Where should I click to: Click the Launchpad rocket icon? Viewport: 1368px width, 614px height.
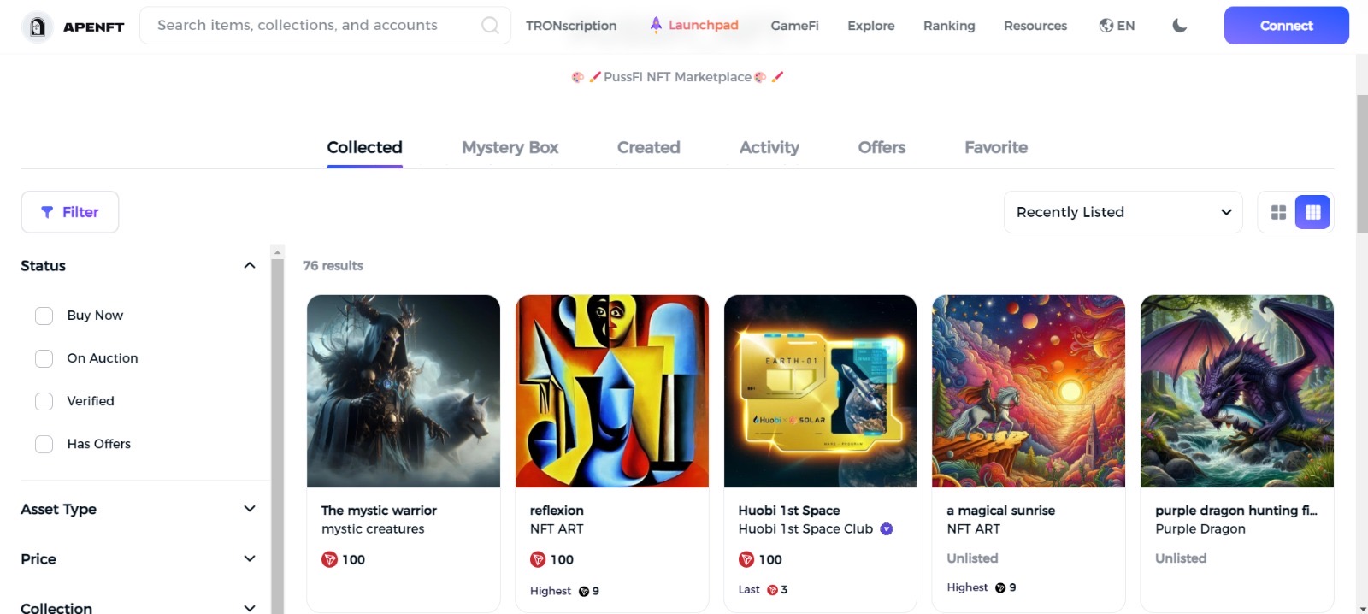(x=656, y=25)
